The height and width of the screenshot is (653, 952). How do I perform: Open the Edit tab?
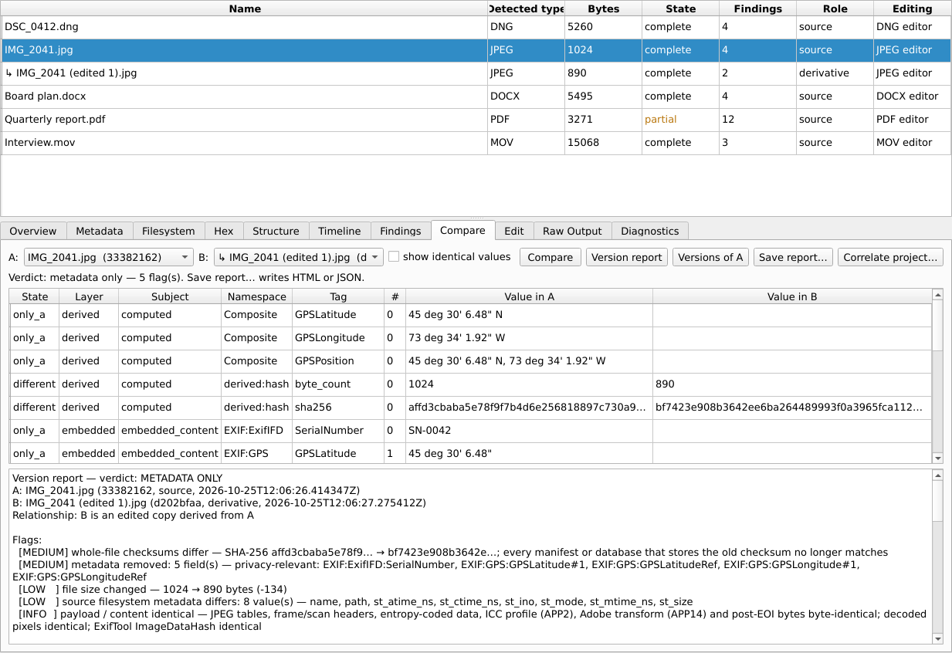click(514, 231)
